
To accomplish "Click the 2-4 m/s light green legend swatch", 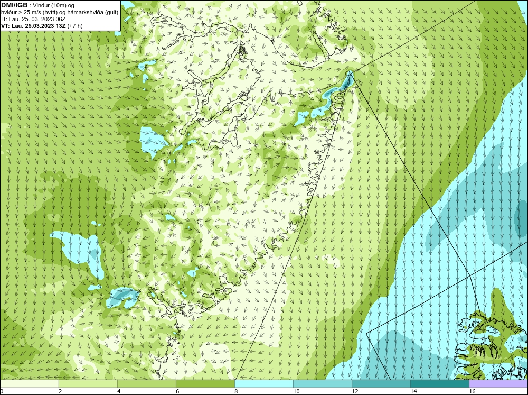I will [88, 384].
